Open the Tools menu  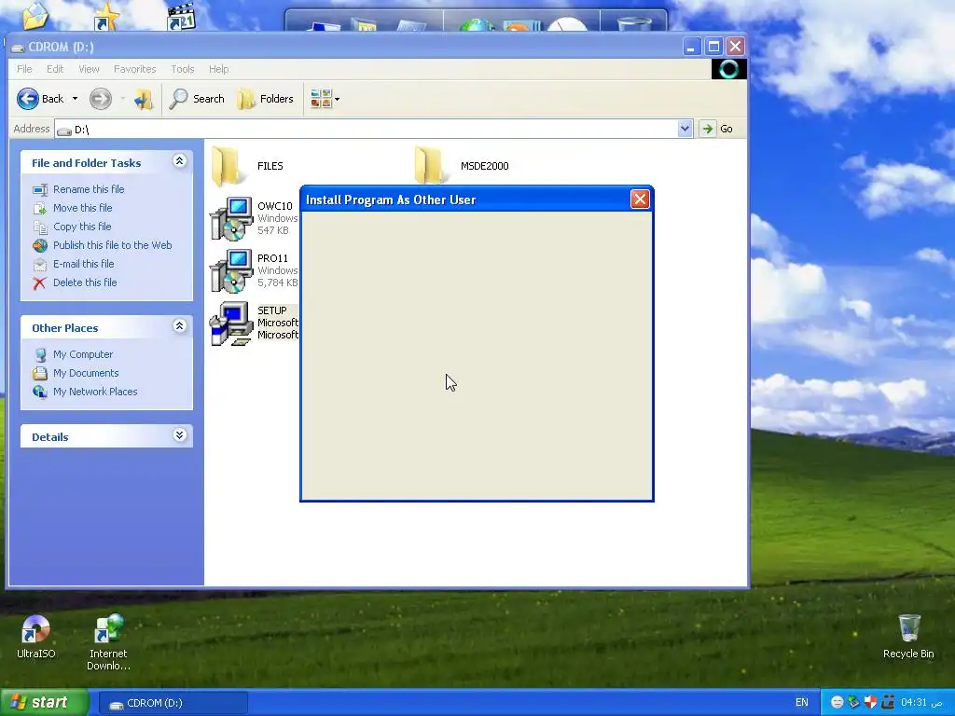[182, 69]
